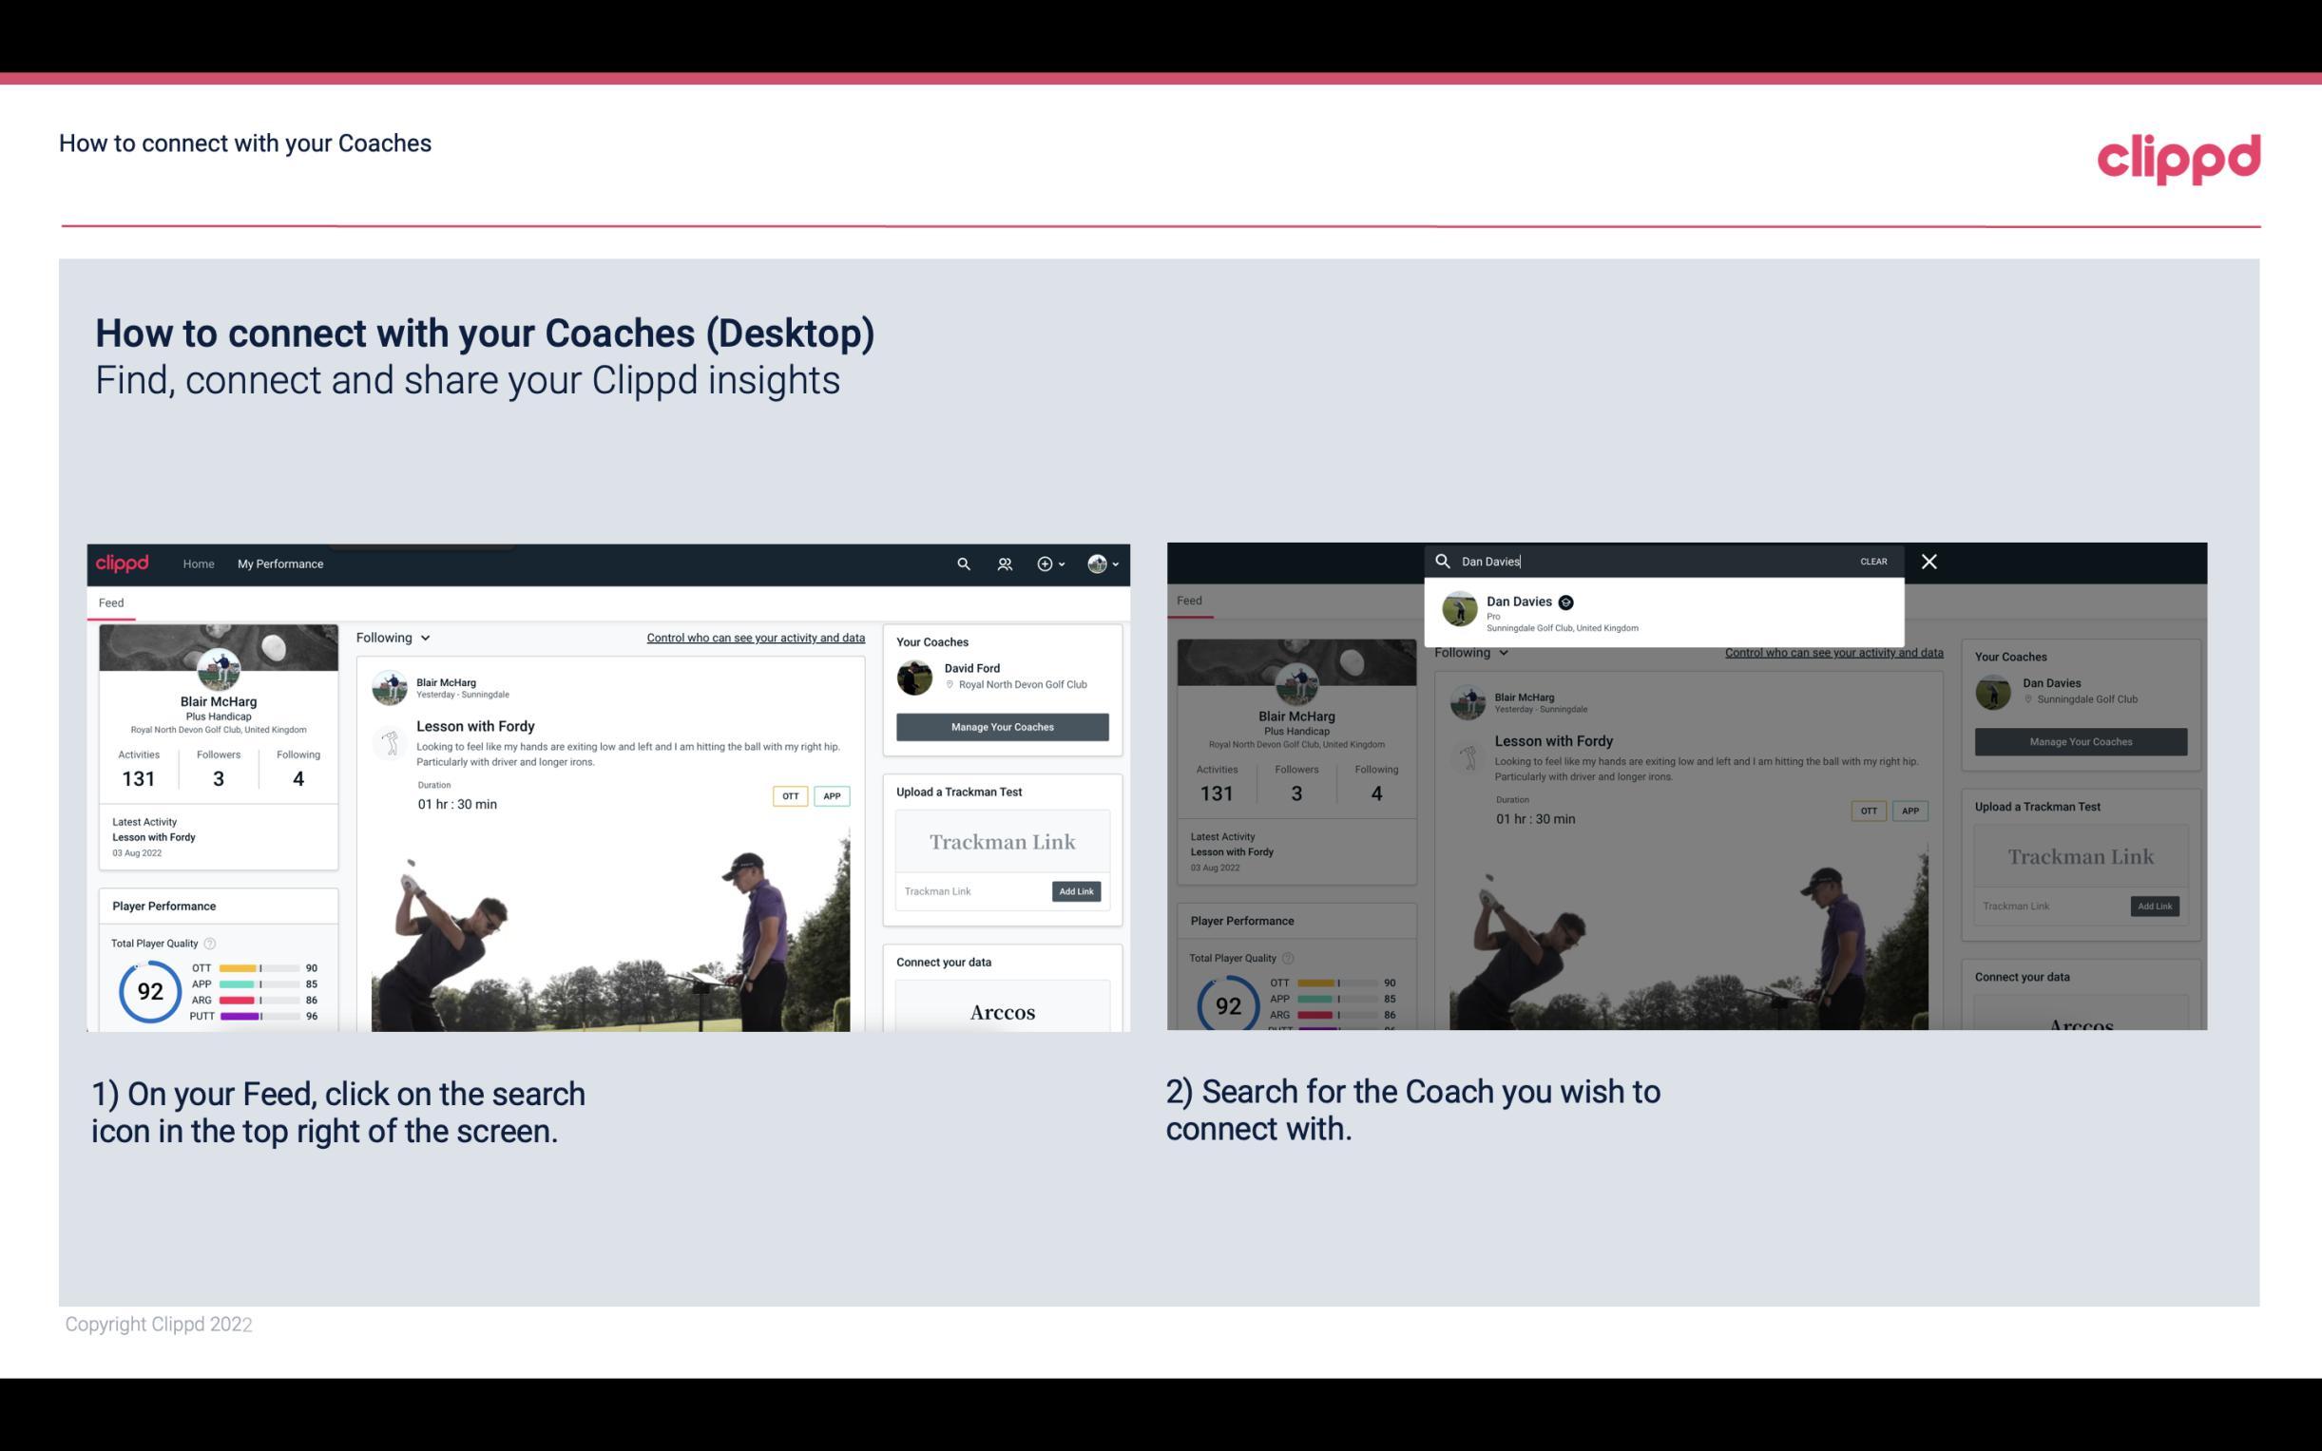Viewport: 2322px width, 1451px height.
Task: Click the Manage Your Coaches button
Action: [1002, 727]
